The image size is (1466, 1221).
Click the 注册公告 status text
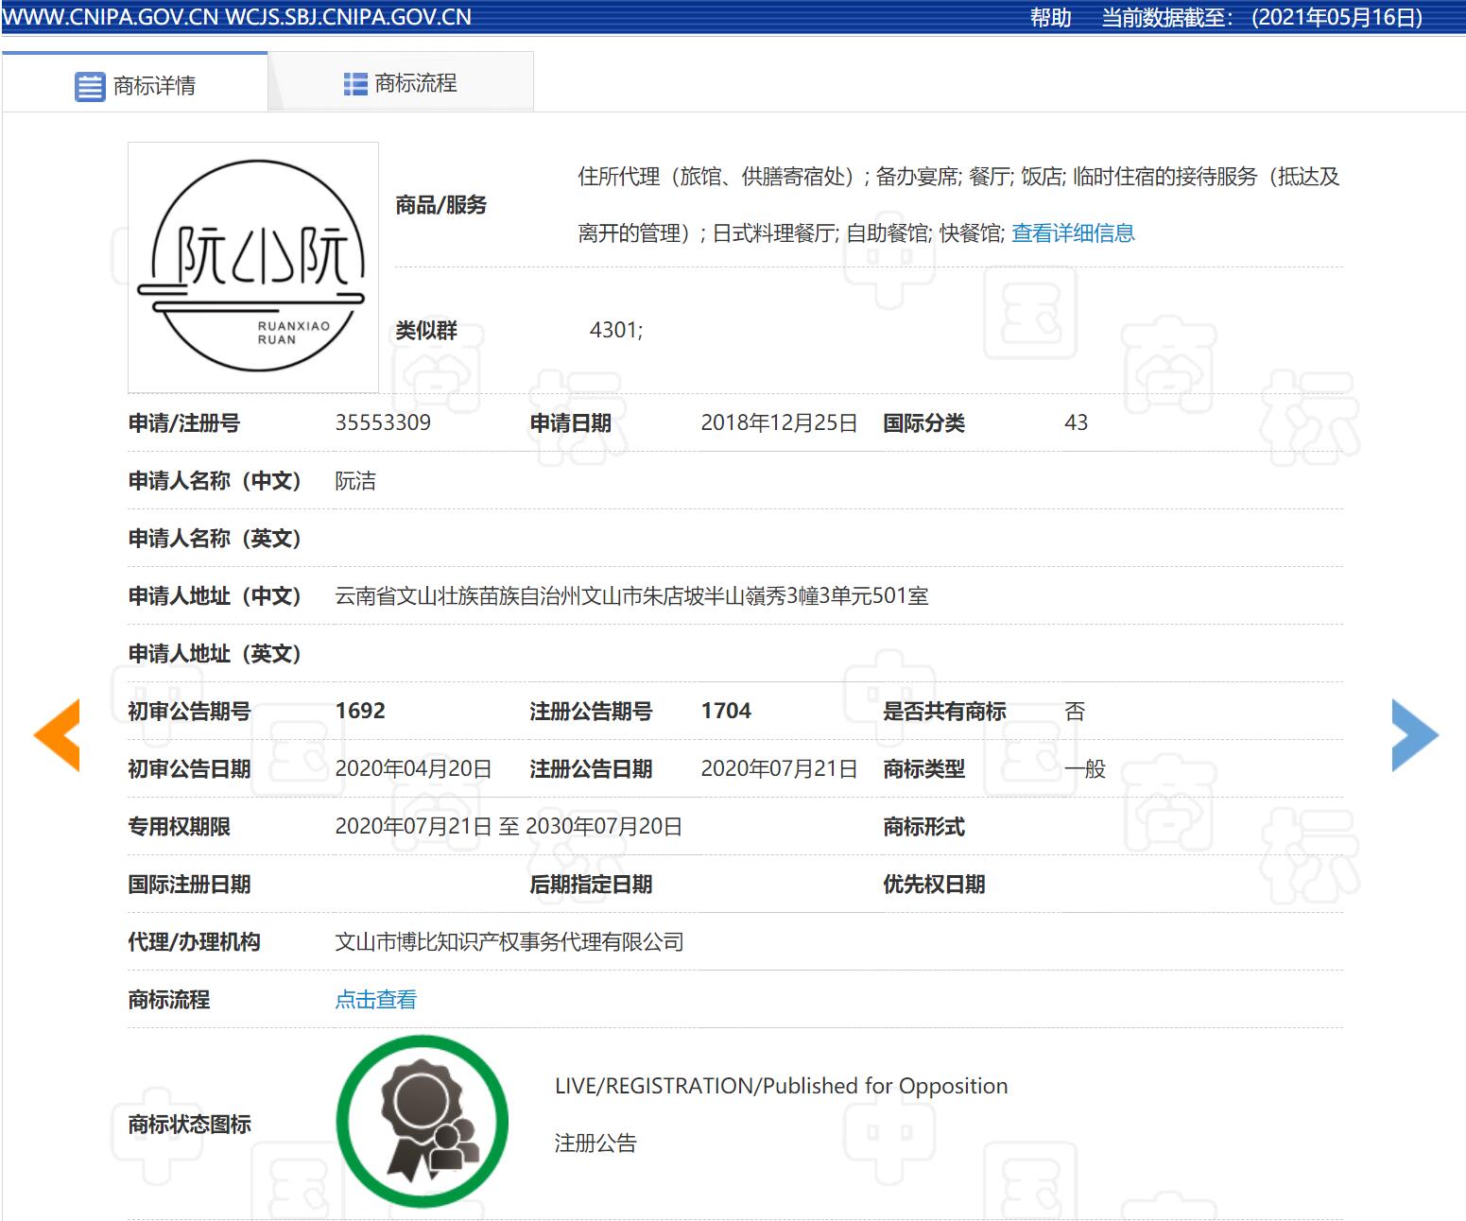click(x=595, y=1143)
